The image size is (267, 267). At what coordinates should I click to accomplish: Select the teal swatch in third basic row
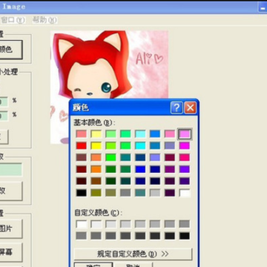point(125,157)
